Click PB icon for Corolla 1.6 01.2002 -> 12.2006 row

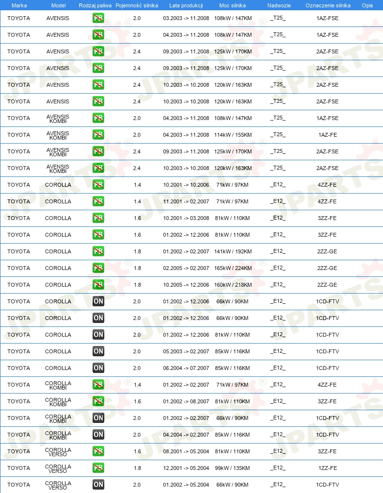click(98, 235)
